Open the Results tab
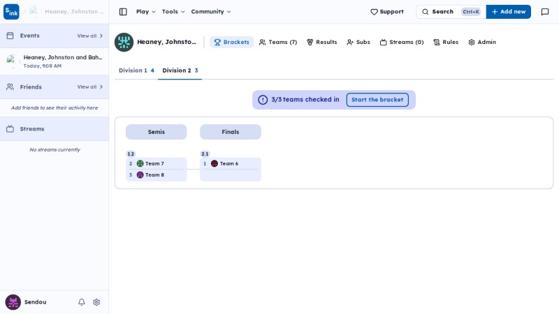559x314 pixels. coord(321,42)
